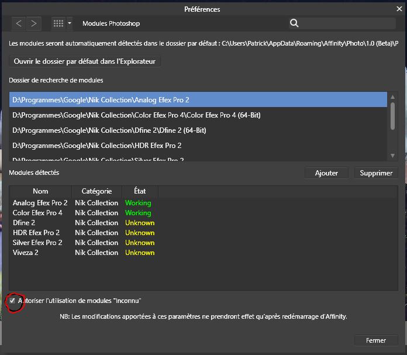
Task: Click the Working status of Analog Efex Pro 2
Action: 138,203
